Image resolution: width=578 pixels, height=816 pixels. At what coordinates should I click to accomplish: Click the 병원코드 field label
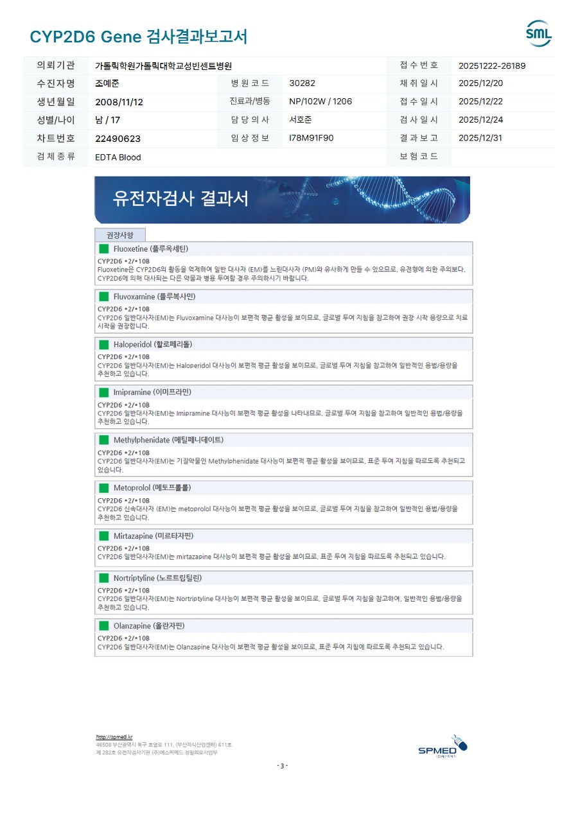tap(250, 83)
